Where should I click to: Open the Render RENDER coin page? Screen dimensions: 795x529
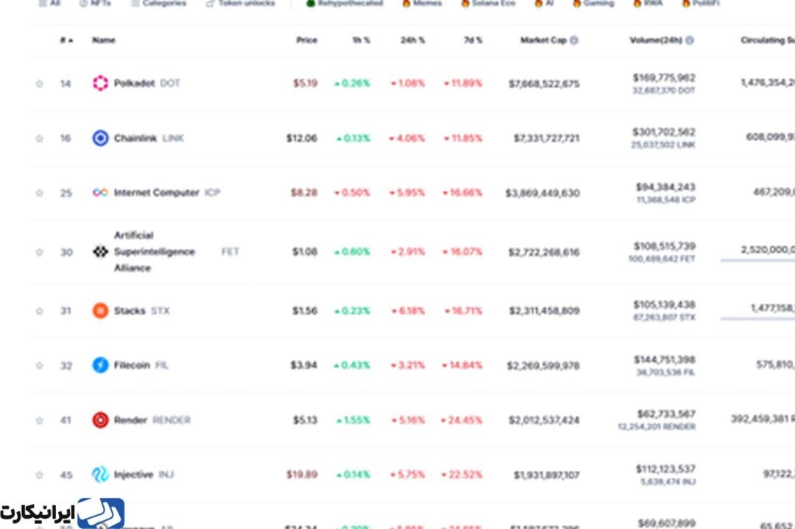(x=152, y=420)
